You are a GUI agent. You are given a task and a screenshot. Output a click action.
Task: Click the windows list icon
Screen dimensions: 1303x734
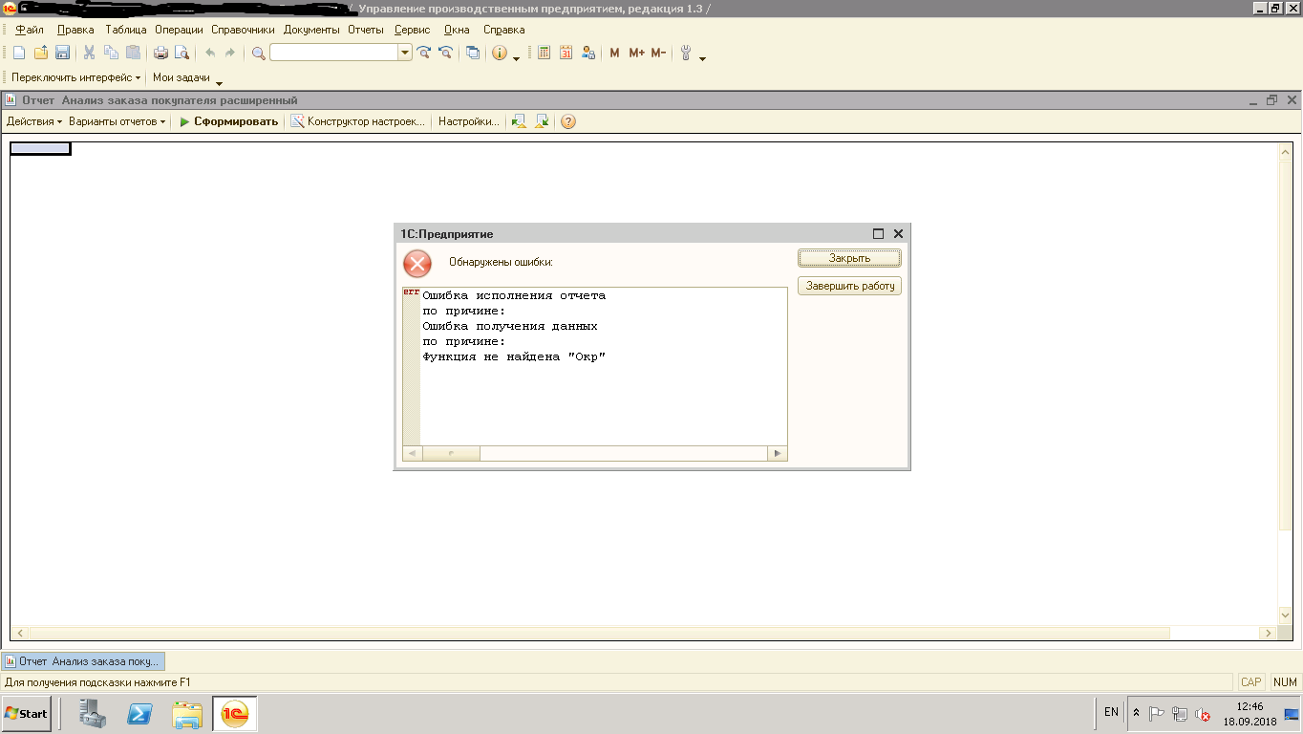click(473, 54)
